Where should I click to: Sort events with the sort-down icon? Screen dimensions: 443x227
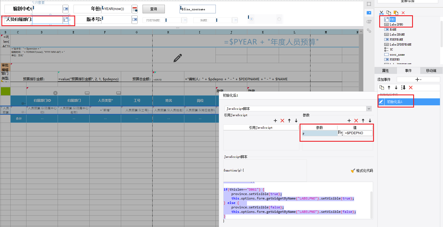[403, 88]
